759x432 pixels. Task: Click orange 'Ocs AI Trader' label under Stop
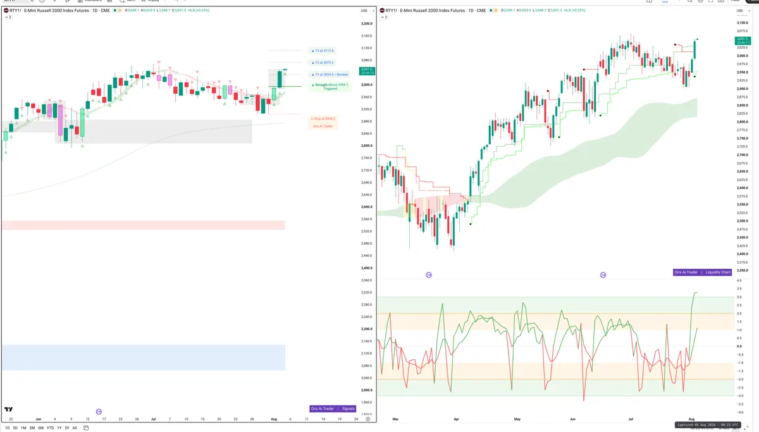[323, 126]
